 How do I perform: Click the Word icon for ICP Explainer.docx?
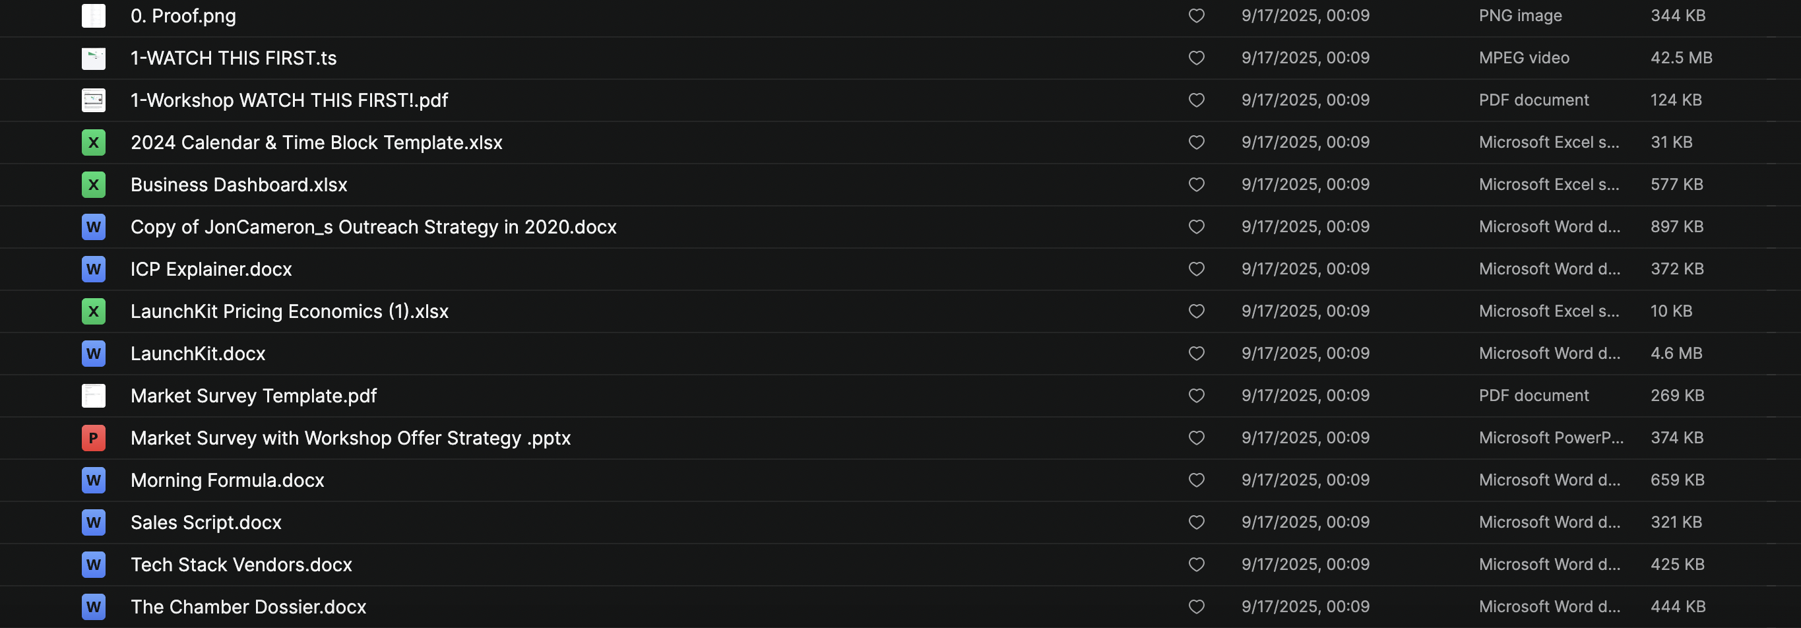(93, 269)
